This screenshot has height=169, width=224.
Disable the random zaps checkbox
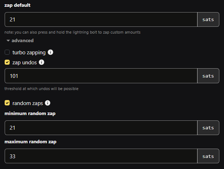pos(7,103)
